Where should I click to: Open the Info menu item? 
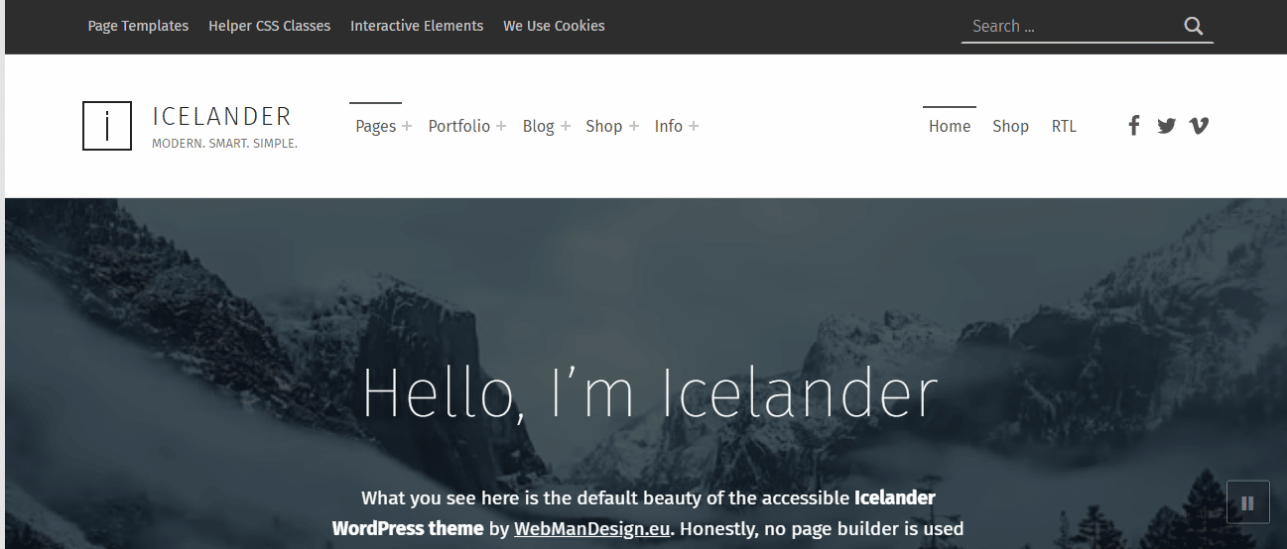pyautogui.click(x=668, y=126)
